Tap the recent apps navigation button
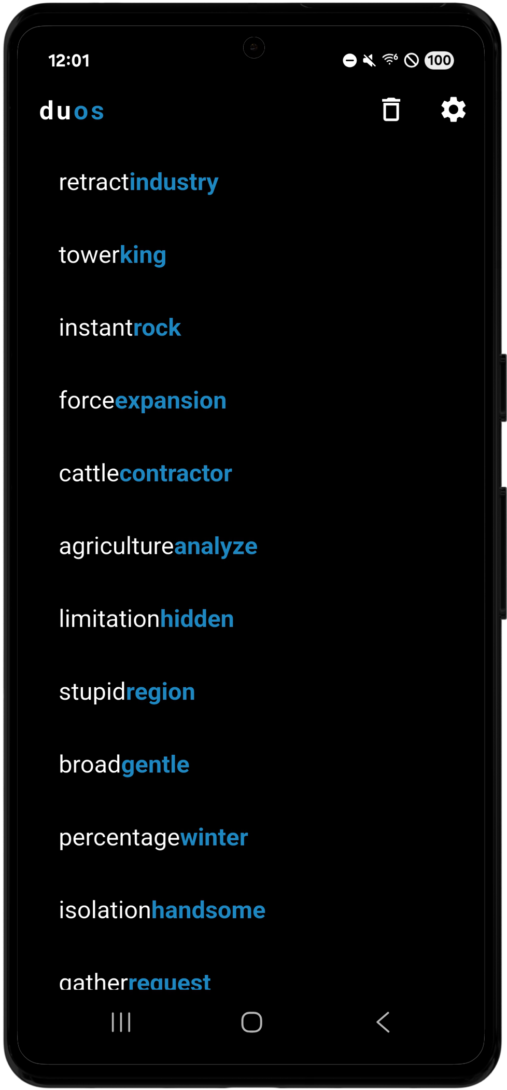 [x=121, y=1022]
